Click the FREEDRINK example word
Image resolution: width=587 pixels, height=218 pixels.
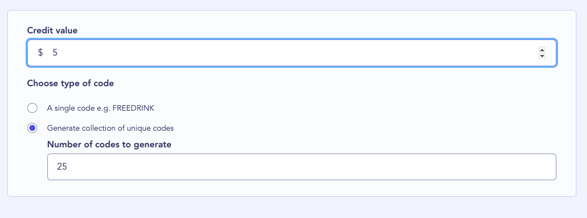click(x=134, y=108)
